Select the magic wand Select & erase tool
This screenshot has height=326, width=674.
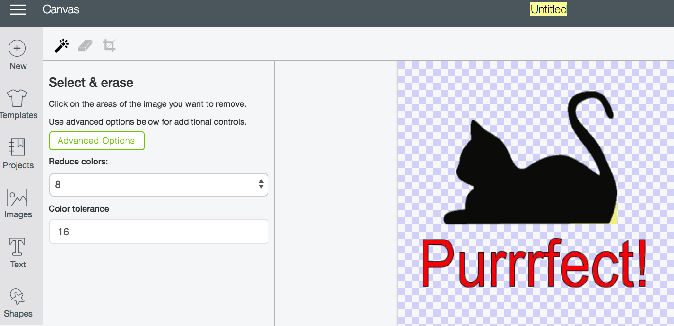click(61, 46)
